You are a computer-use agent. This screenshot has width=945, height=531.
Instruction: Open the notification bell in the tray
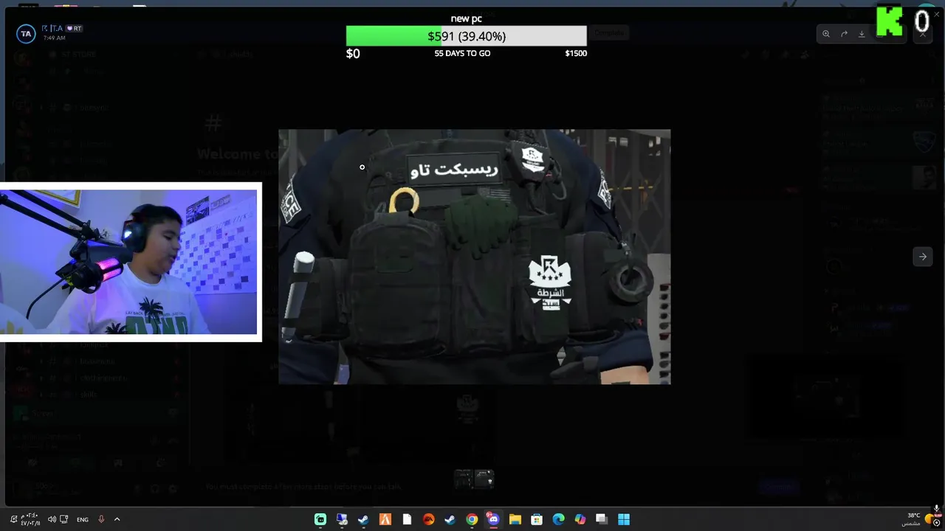click(x=13, y=519)
